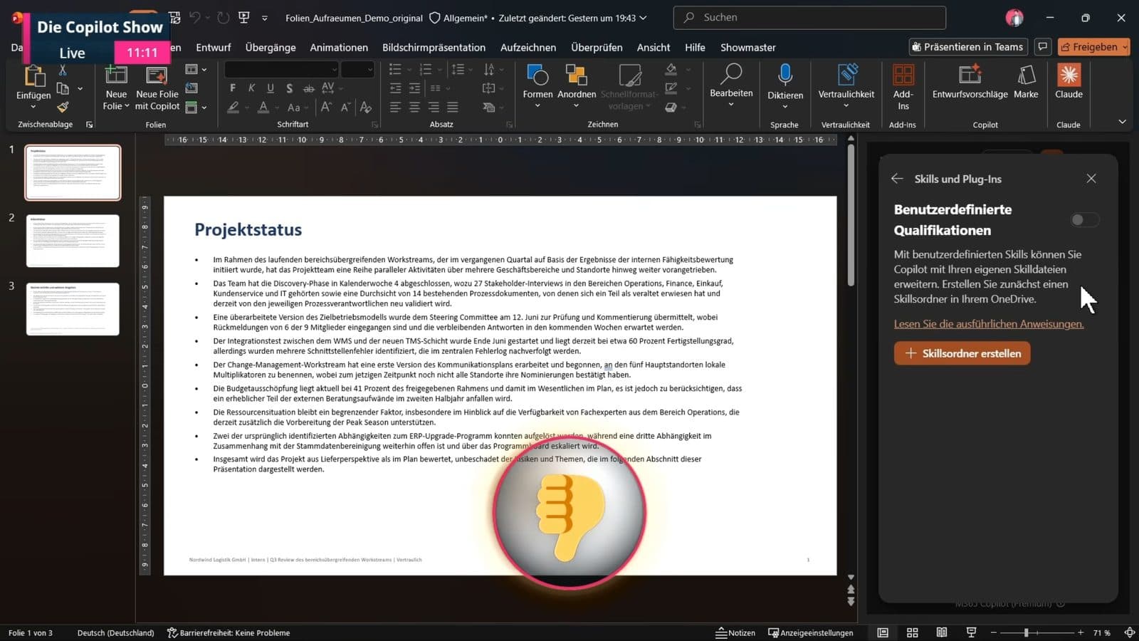
Task: Clear all formatting icon in Schriftart
Action: (x=366, y=107)
